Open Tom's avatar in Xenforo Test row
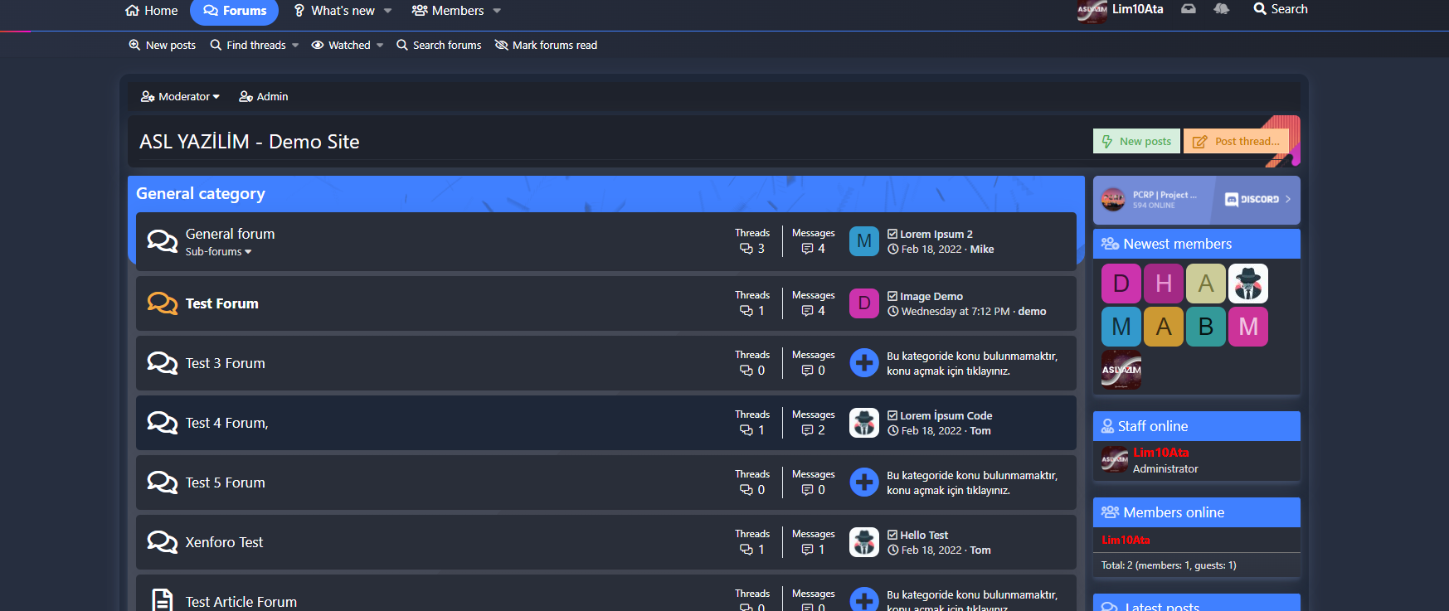1449x611 pixels. 864,542
